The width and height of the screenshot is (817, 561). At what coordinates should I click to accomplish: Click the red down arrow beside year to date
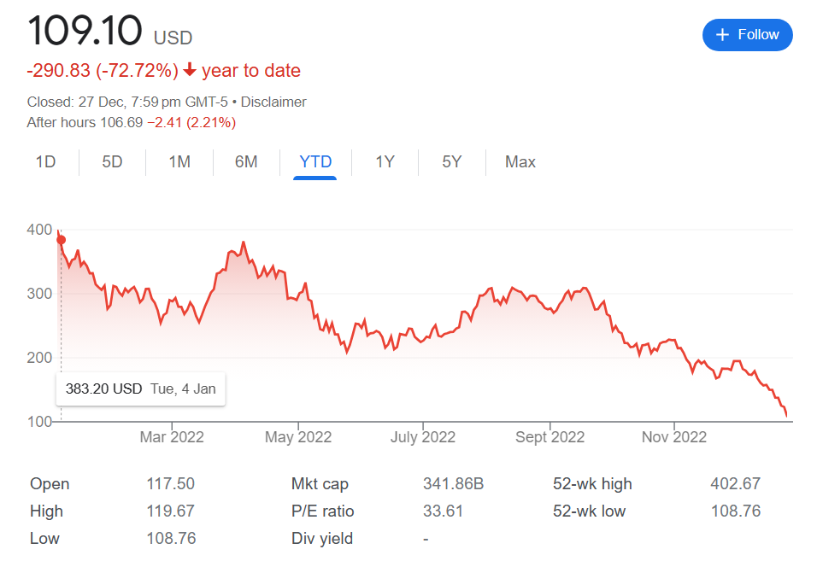[x=190, y=70]
